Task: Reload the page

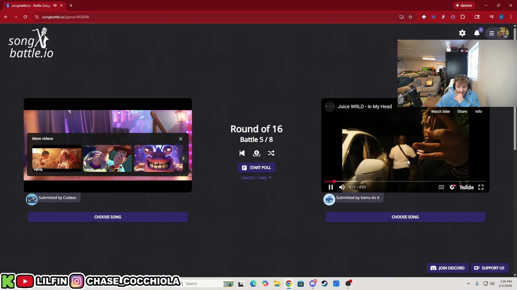Action: pos(25,17)
